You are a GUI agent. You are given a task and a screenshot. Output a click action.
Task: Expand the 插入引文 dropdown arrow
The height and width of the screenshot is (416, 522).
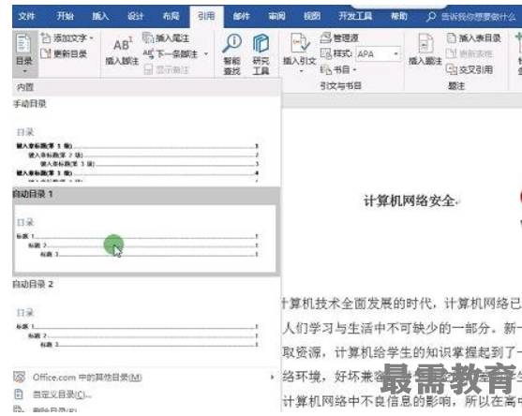tap(301, 71)
